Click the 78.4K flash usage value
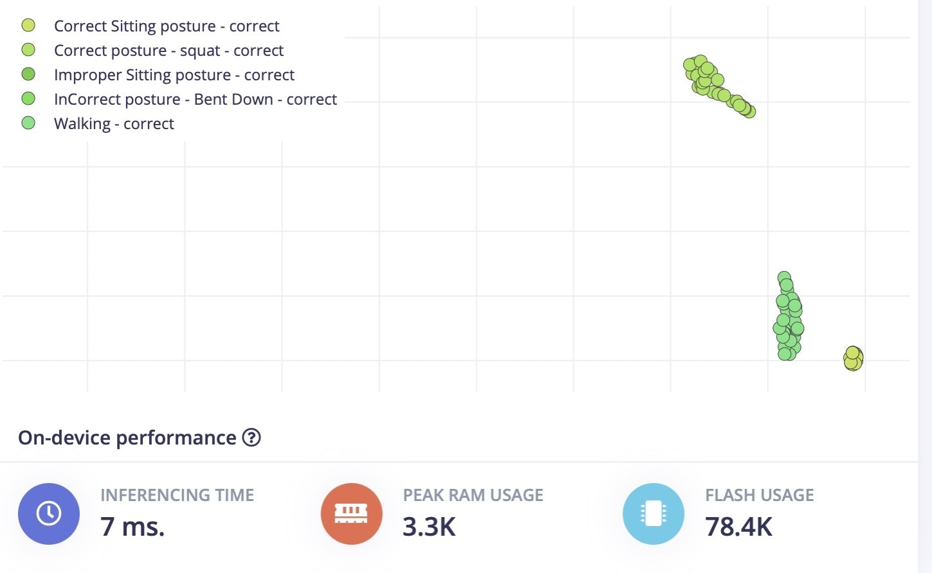932x573 pixels. [738, 527]
